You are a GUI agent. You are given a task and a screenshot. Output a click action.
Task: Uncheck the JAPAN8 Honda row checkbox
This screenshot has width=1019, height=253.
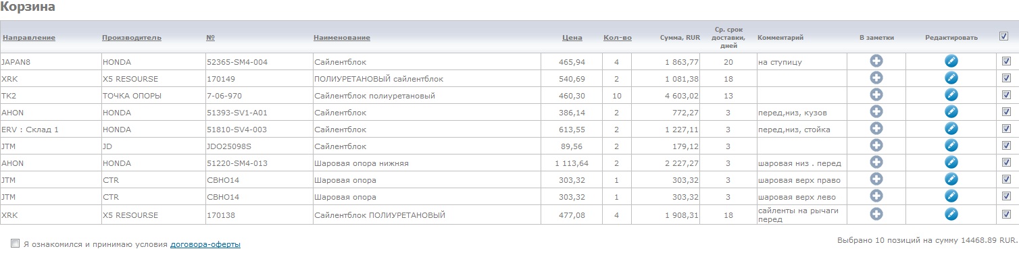click(1006, 61)
